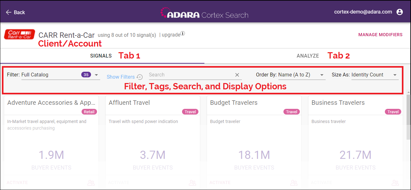
Task: Click audience icon on Business Travelers card
Action: click(x=395, y=183)
